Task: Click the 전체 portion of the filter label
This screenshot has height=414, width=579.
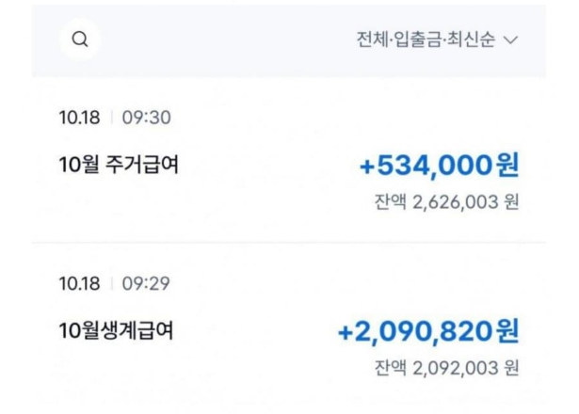Action: click(372, 40)
